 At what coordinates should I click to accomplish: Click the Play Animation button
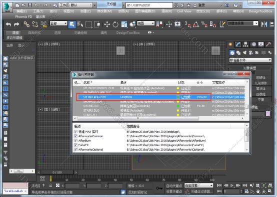232,186
